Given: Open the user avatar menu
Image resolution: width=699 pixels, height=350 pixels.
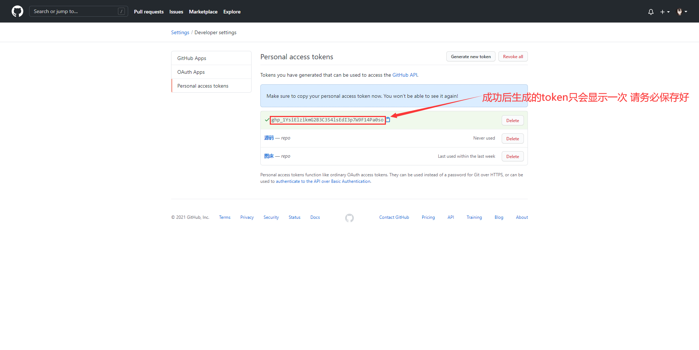Looking at the screenshot, I should click(682, 12).
